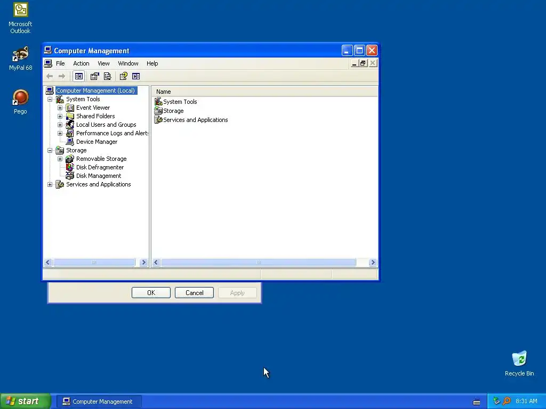Click the Back arrow toolbar icon
Viewport: 546px width, 409px height.
click(50, 76)
